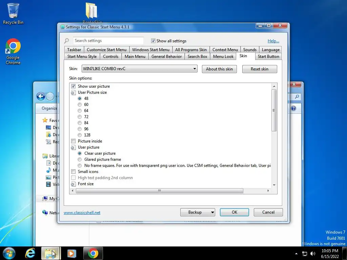This screenshot has height=260, width=347.
Task: Click the vertical scrollbar thumb in skin options
Action: tap(274, 110)
